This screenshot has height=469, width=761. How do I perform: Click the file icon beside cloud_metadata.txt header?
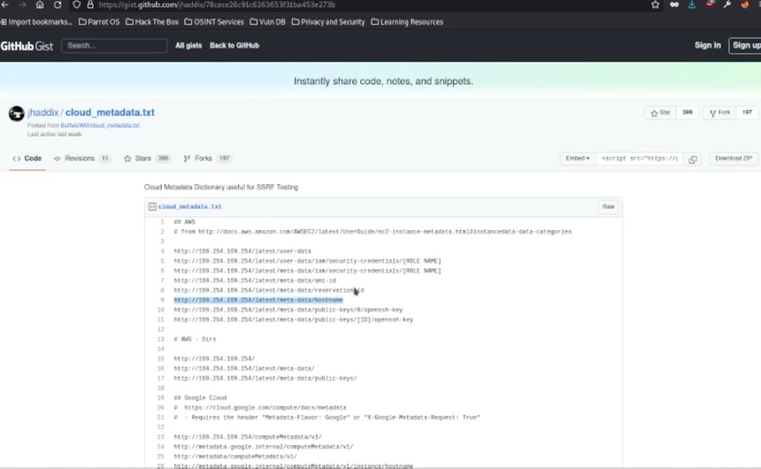(153, 206)
